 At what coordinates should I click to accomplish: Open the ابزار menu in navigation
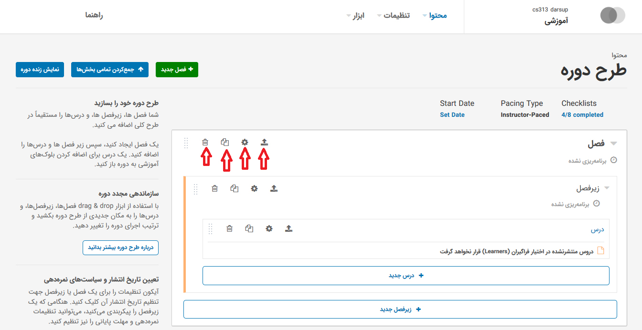pyautogui.click(x=355, y=15)
